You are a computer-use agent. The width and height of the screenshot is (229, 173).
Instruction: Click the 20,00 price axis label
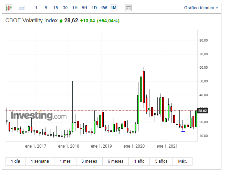[204, 122]
